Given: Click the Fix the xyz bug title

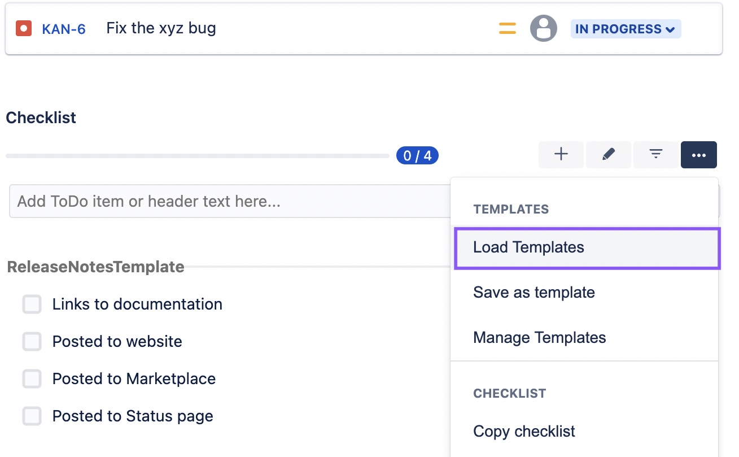Looking at the screenshot, I should point(161,28).
